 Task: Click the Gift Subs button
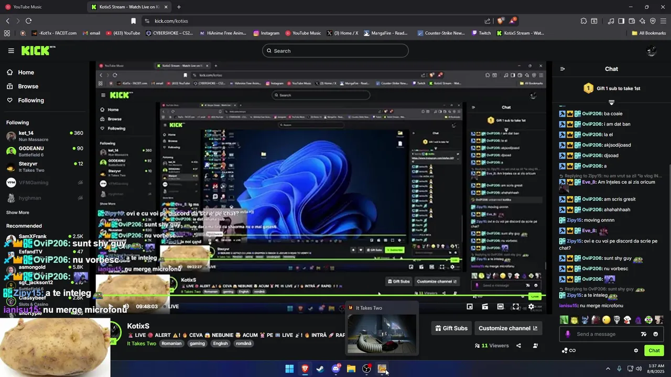(x=451, y=328)
